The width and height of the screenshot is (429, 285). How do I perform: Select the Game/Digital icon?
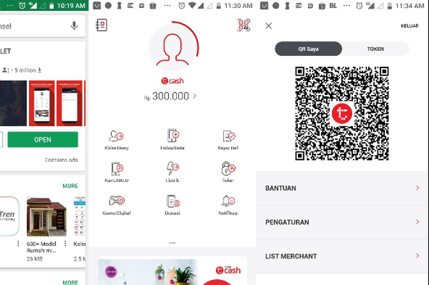117,201
